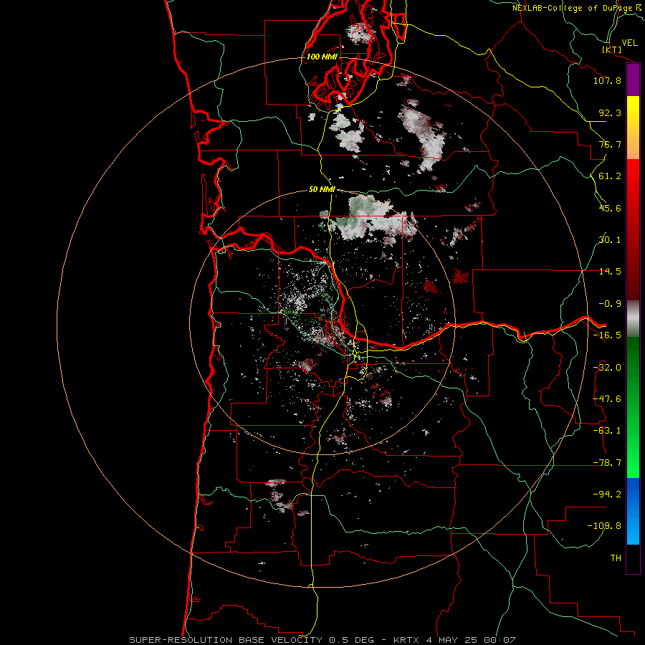The height and width of the screenshot is (645, 645).
Task: Click the KRTX radar site identifier in the caption
Action: coord(408,640)
